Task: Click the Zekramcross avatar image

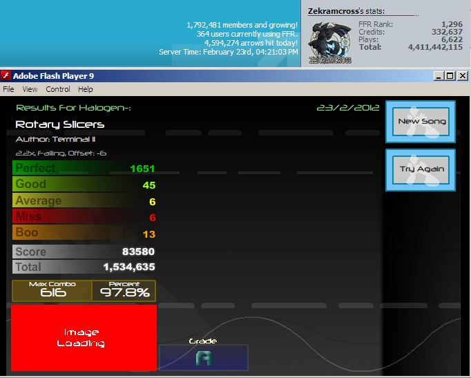Action: pyautogui.click(x=330, y=43)
